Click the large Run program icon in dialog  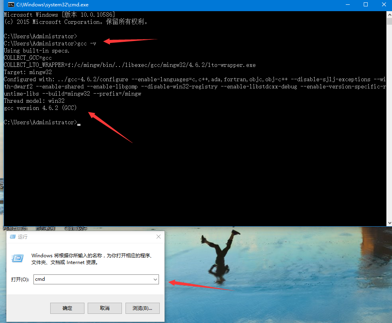[x=18, y=258]
